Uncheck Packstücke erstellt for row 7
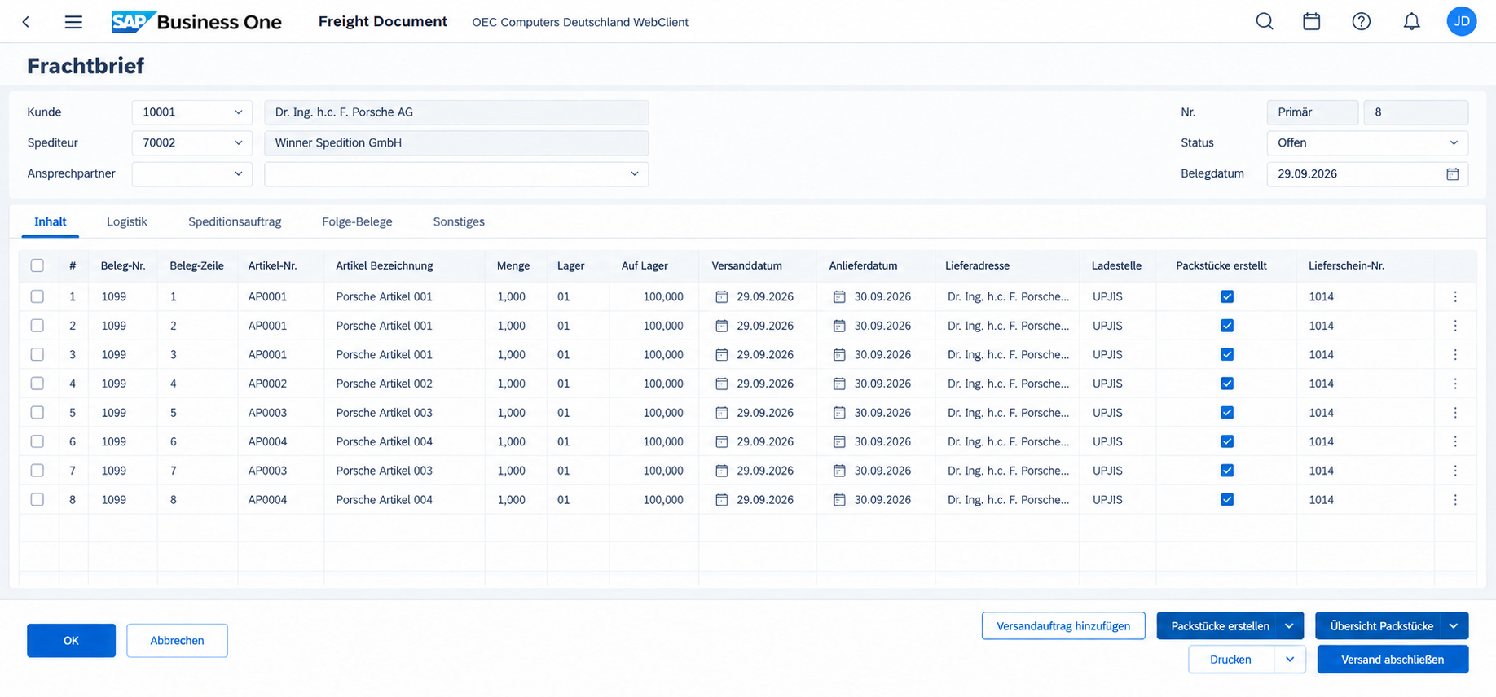The height and width of the screenshot is (697, 1496). [x=1227, y=471]
